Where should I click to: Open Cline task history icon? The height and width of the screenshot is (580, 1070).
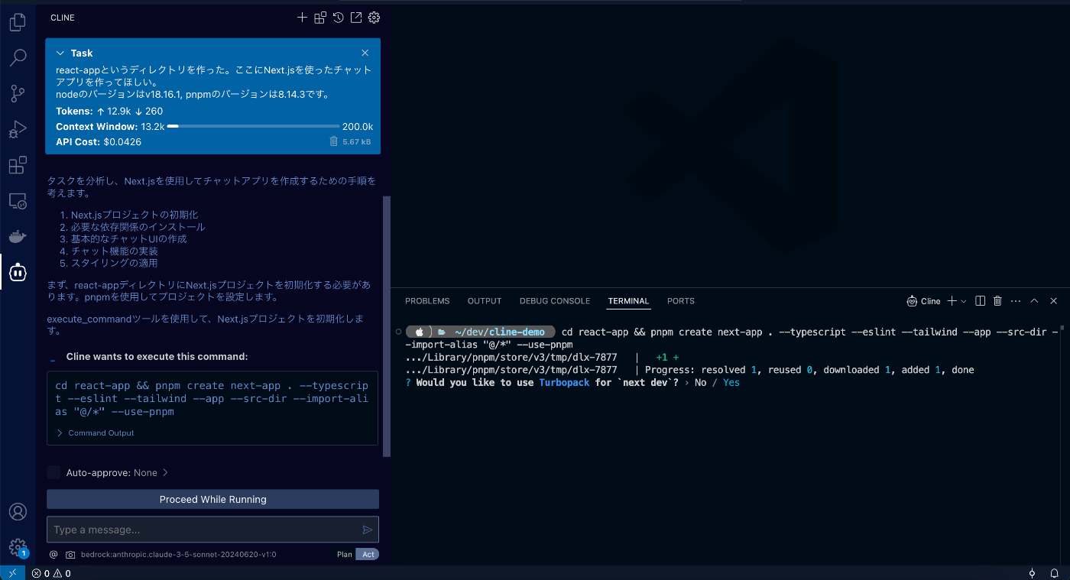(338, 18)
